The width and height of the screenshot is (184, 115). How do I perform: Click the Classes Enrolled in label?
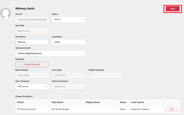tap(24, 96)
